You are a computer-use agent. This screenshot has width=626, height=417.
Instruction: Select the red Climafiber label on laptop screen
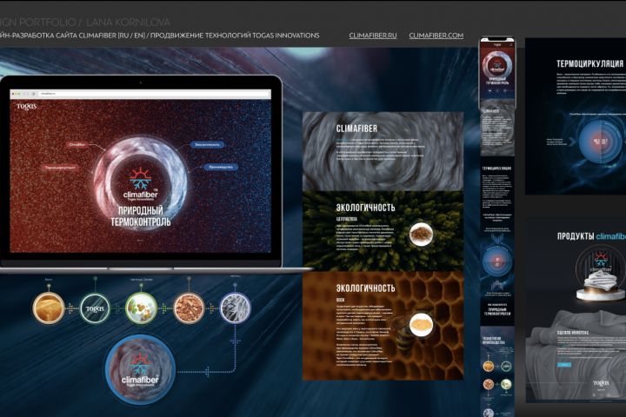click(x=77, y=145)
